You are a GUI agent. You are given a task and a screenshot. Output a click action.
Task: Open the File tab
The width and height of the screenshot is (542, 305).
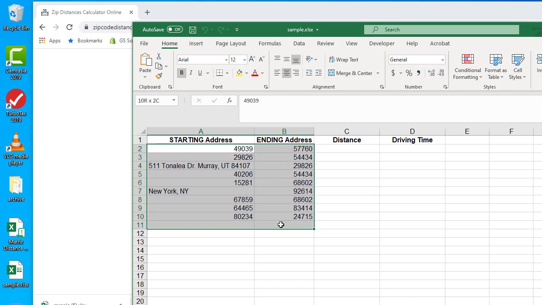click(x=144, y=43)
